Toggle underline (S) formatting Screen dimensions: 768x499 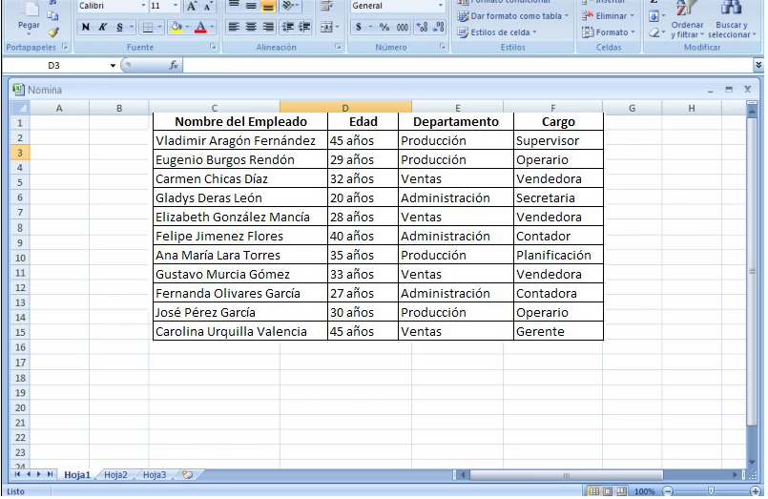coord(118,27)
